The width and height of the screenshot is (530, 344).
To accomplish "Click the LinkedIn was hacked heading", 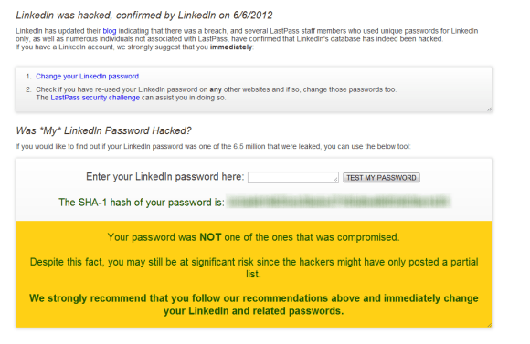I will coord(144,16).
